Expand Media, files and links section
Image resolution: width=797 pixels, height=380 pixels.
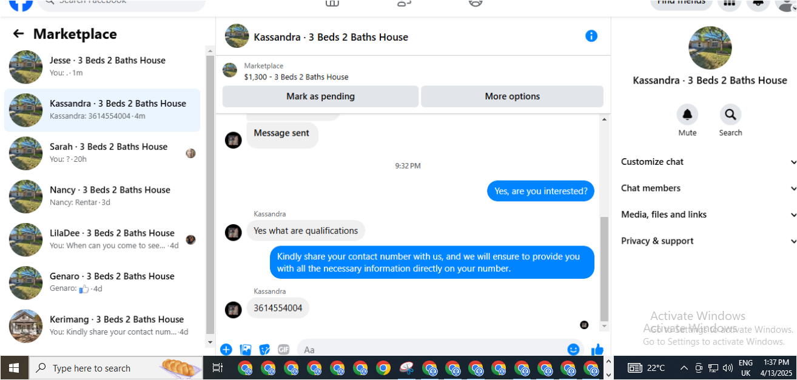(x=708, y=215)
